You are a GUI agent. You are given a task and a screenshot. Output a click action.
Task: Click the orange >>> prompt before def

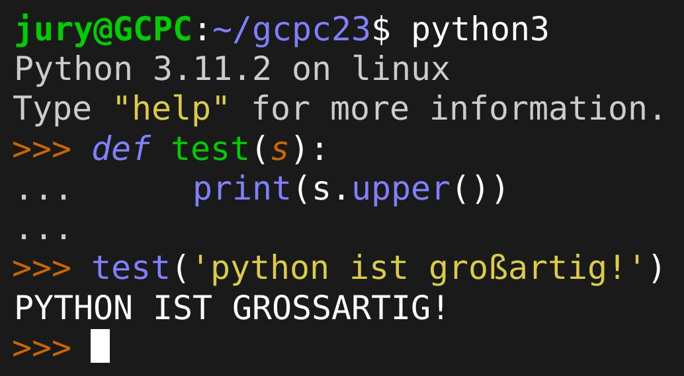click(x=41, y=149)
